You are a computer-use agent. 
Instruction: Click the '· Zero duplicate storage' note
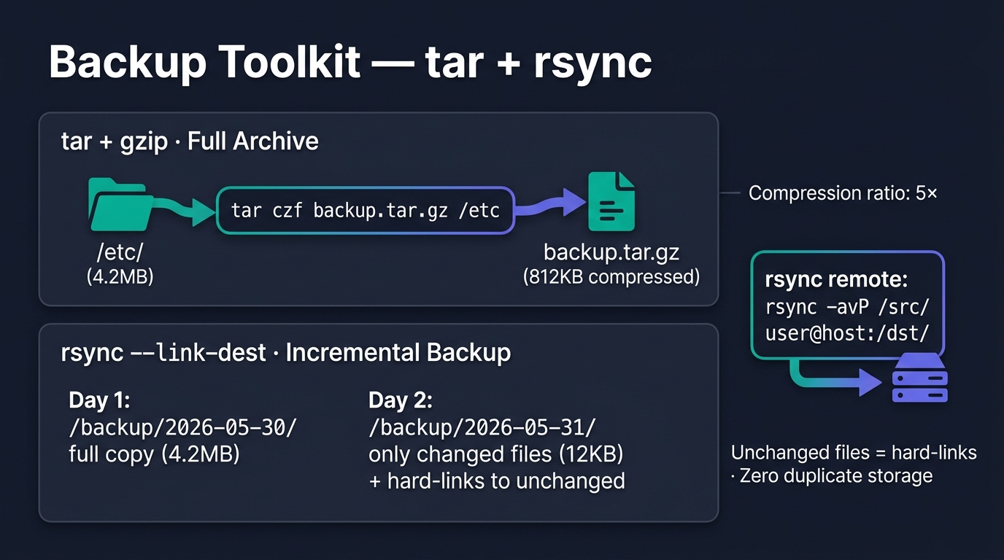832,476
